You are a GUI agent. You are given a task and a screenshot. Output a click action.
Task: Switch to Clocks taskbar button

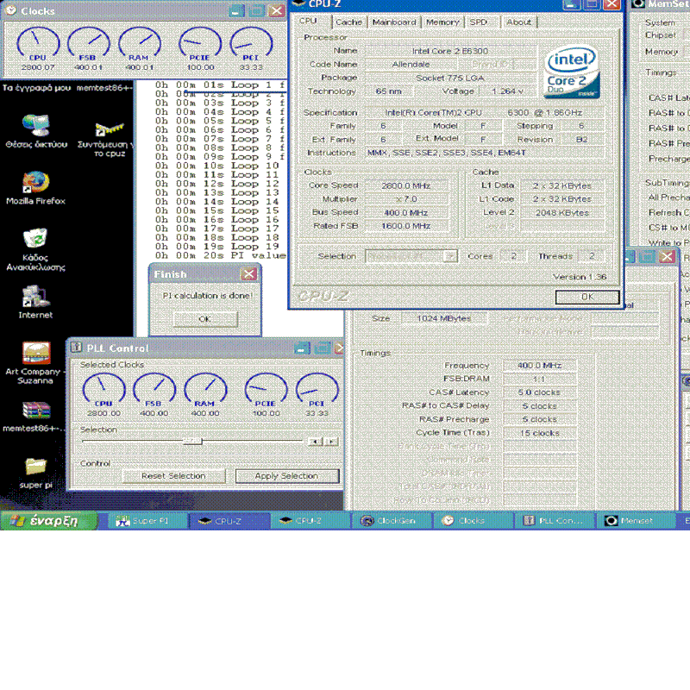pyautogui.click(x=473, y=521)
